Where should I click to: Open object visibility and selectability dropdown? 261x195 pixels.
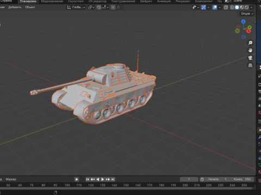tap(195, 7)
